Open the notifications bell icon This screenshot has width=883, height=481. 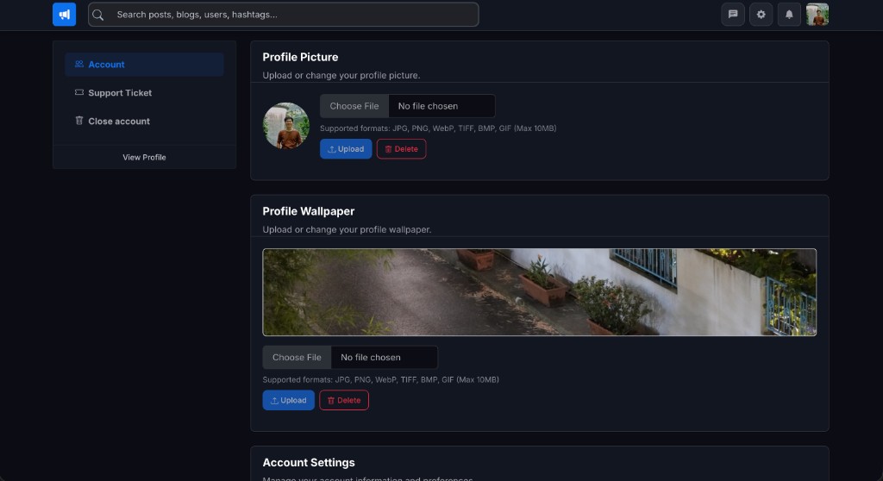tap(789, 15)
